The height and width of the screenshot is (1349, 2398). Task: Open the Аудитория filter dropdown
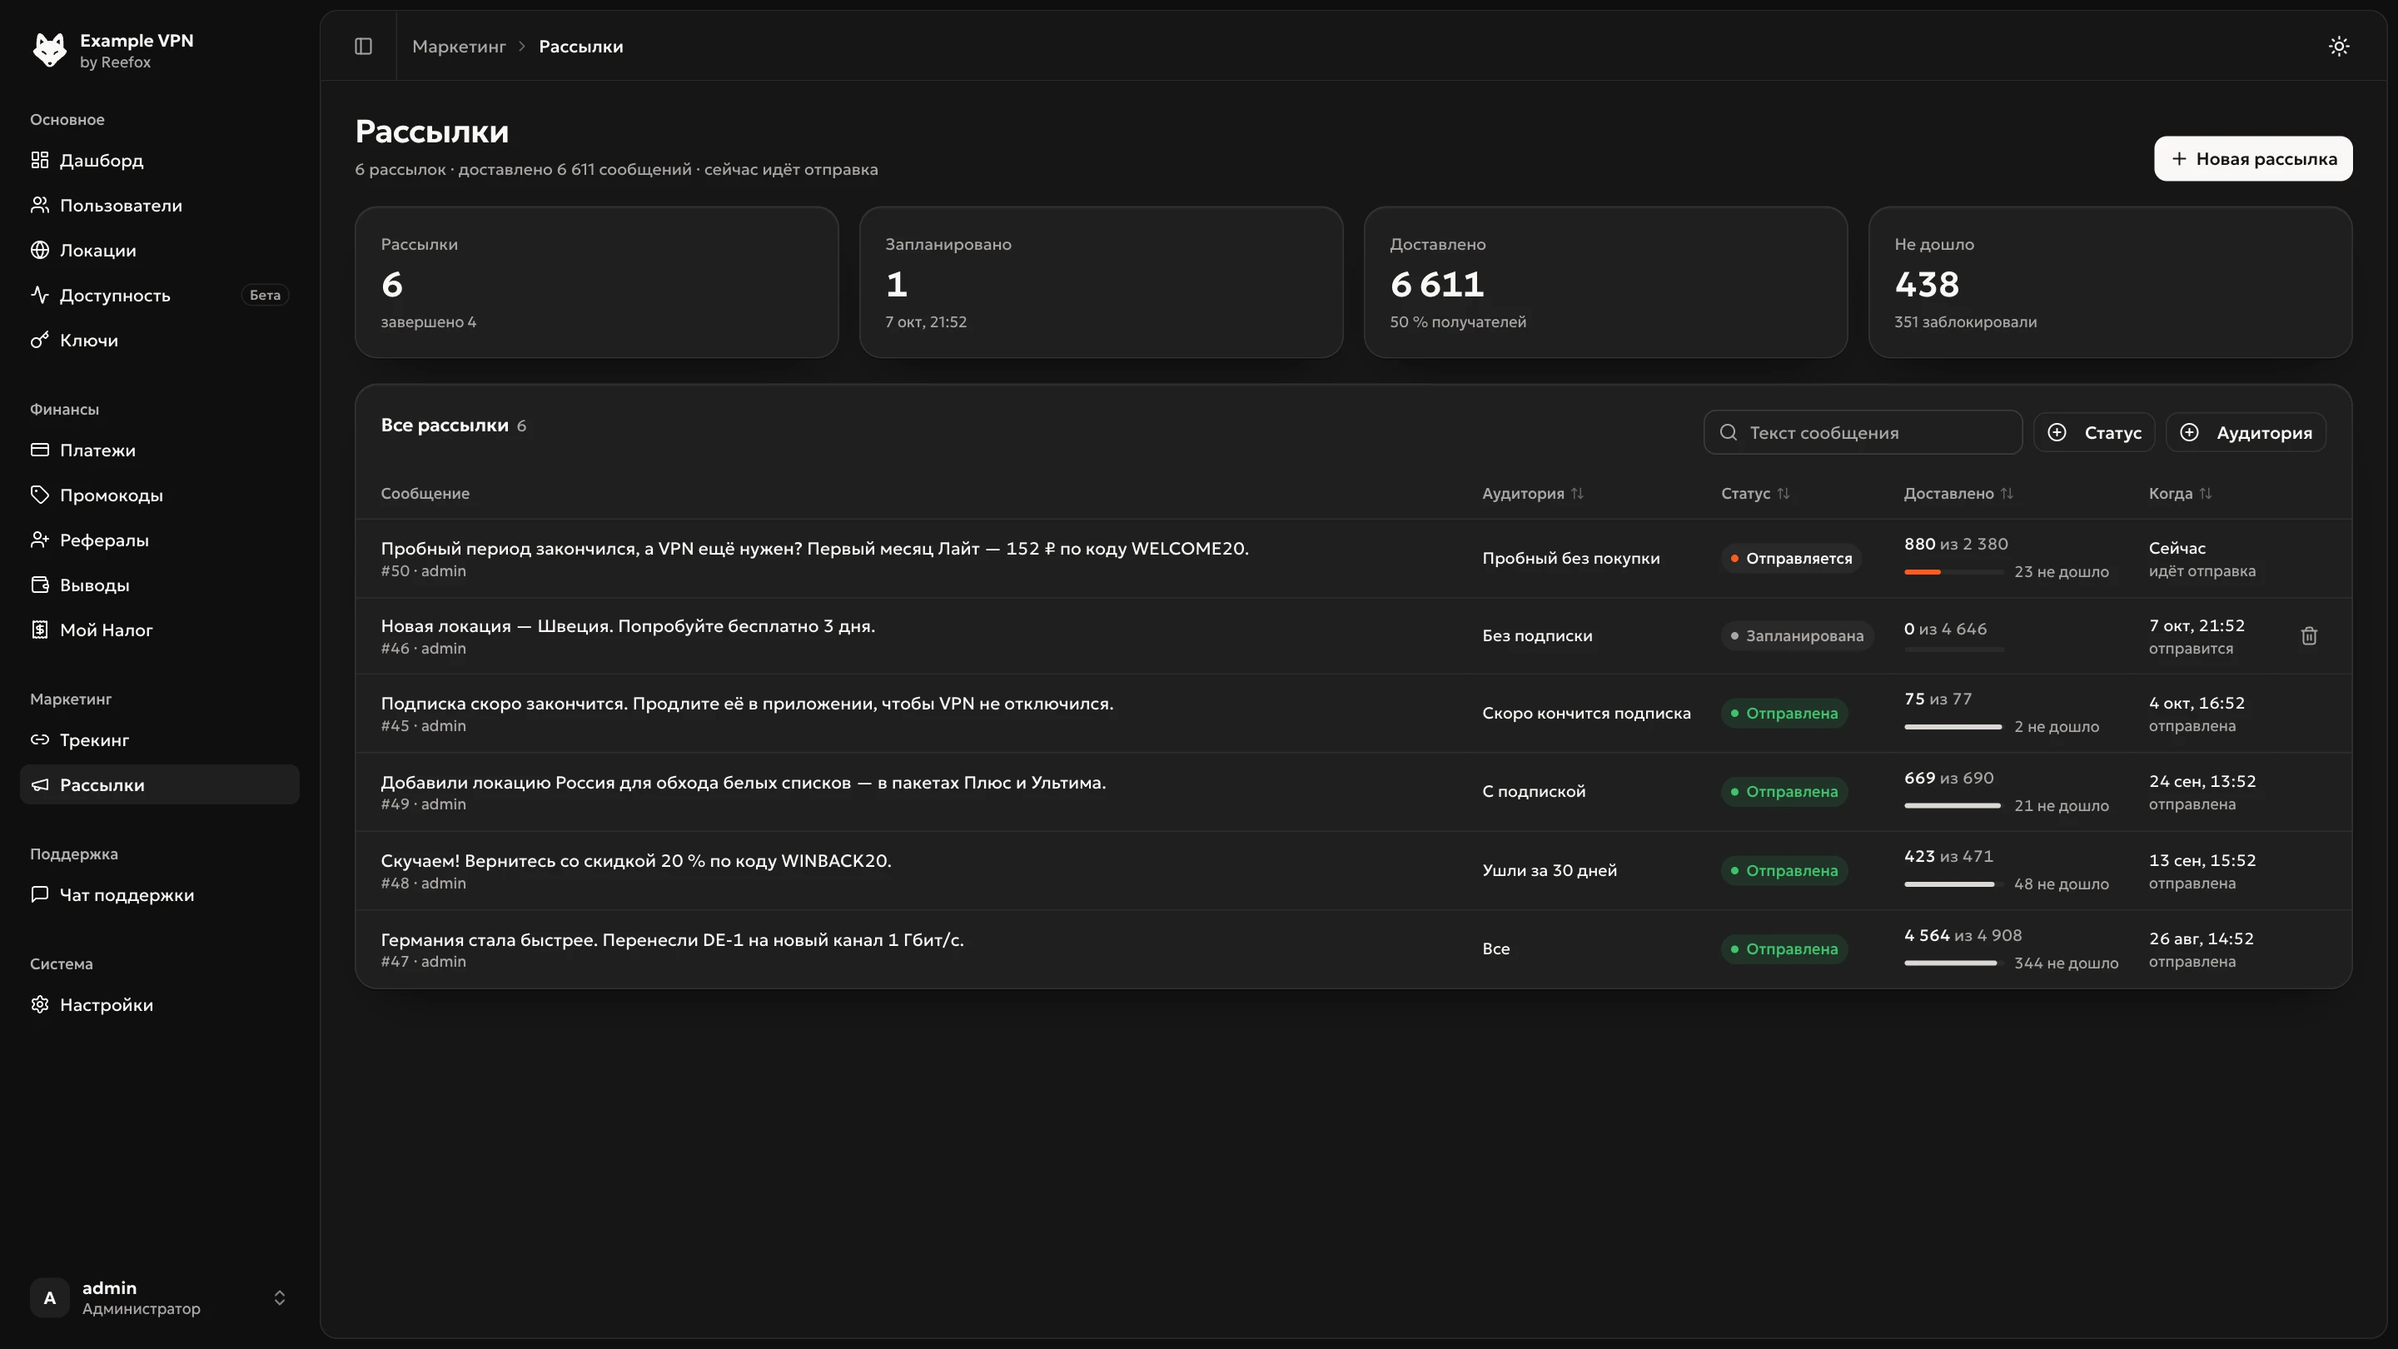pyautogui.click(x=2246, y=433)
